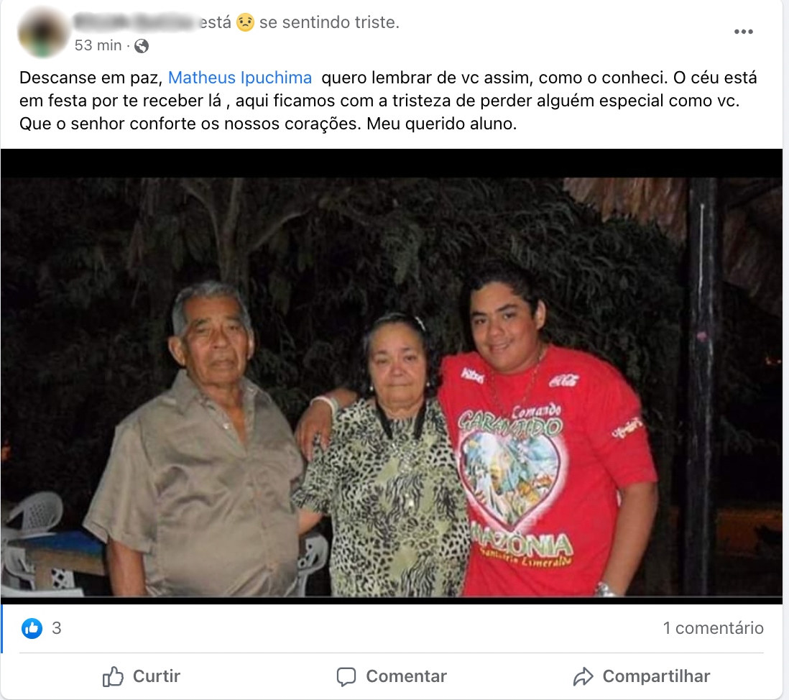
Task: Click the blurred poster name
Action: [135, 22]
